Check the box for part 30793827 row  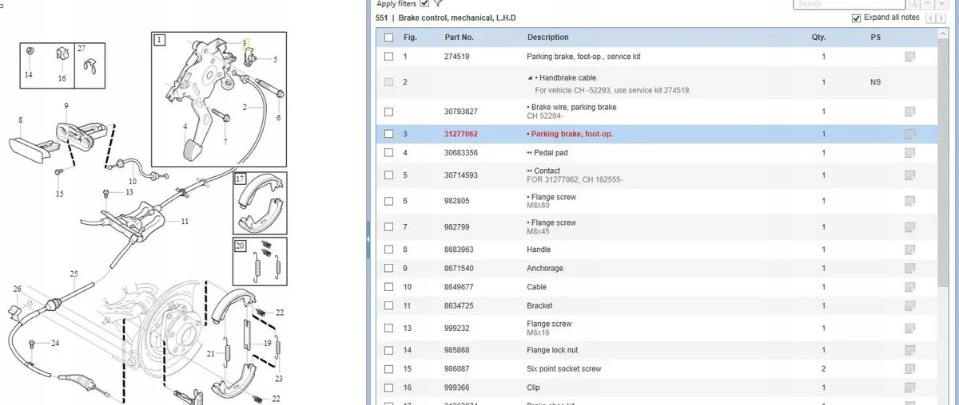[389, 112]
